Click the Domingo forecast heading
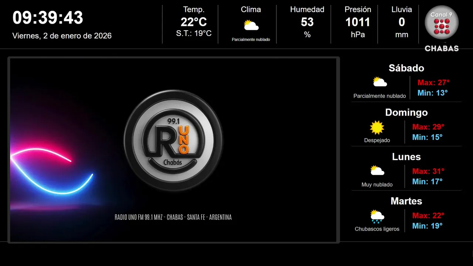This screenshot has width=473, height=266. [x=406, y=112]
